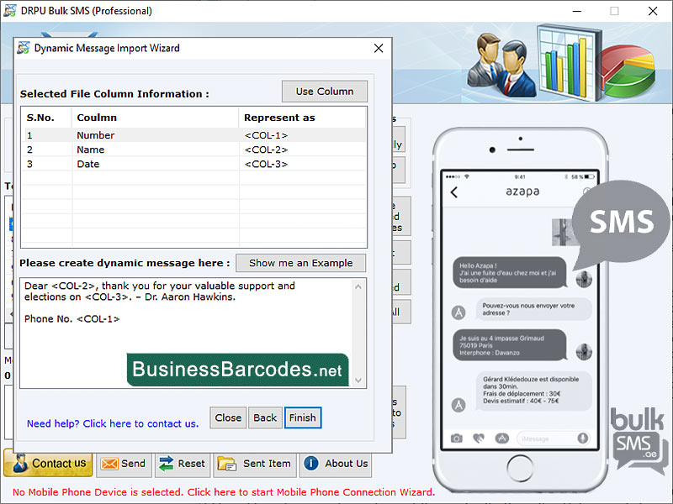Click the DRPU Bulk SMS title bar icon
Image resolution: width=673 pixels, height=504 pixels.
click(x=10, y=11)
